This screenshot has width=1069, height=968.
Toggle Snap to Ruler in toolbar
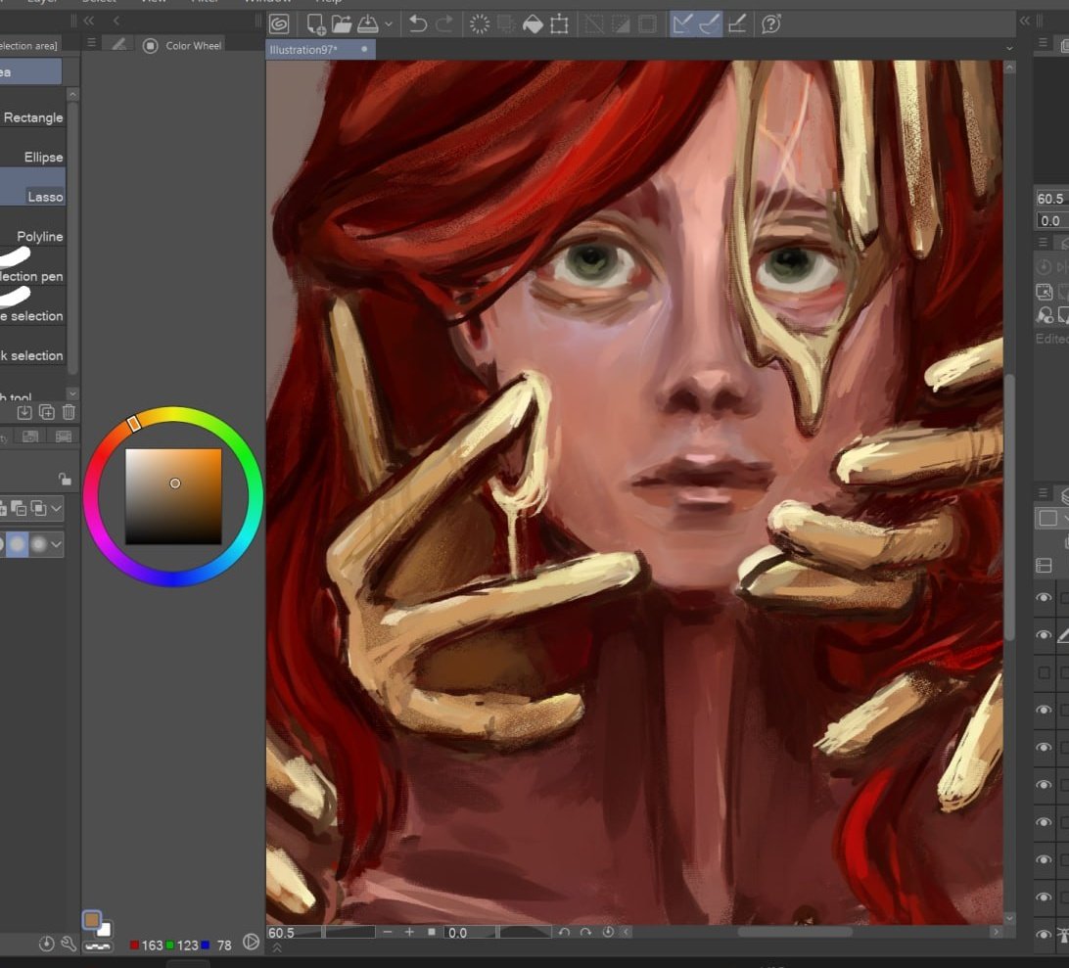point(682,24)
